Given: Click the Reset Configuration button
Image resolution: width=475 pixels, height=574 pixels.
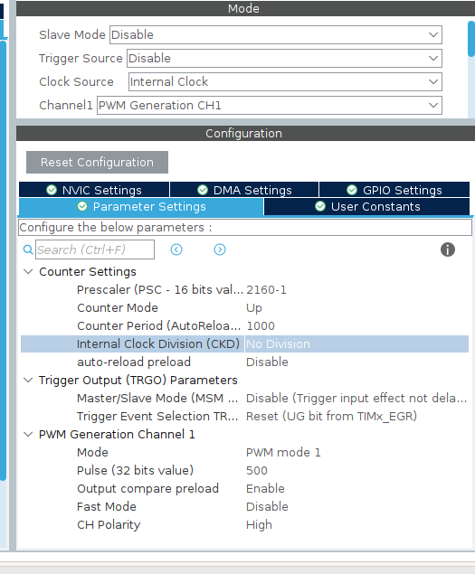Looking at the screenshot, I should [97, 162].
